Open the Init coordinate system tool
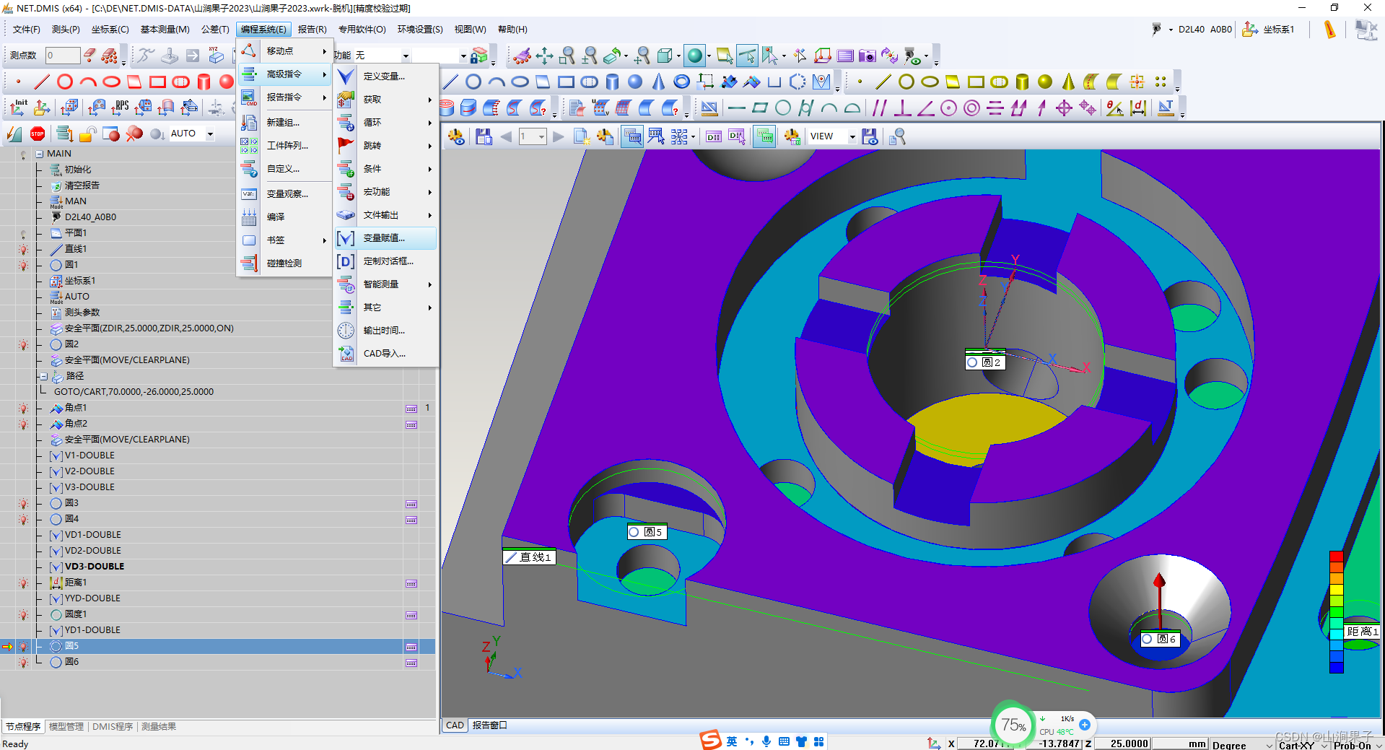The image size is (1385, 750). [19, 108]
